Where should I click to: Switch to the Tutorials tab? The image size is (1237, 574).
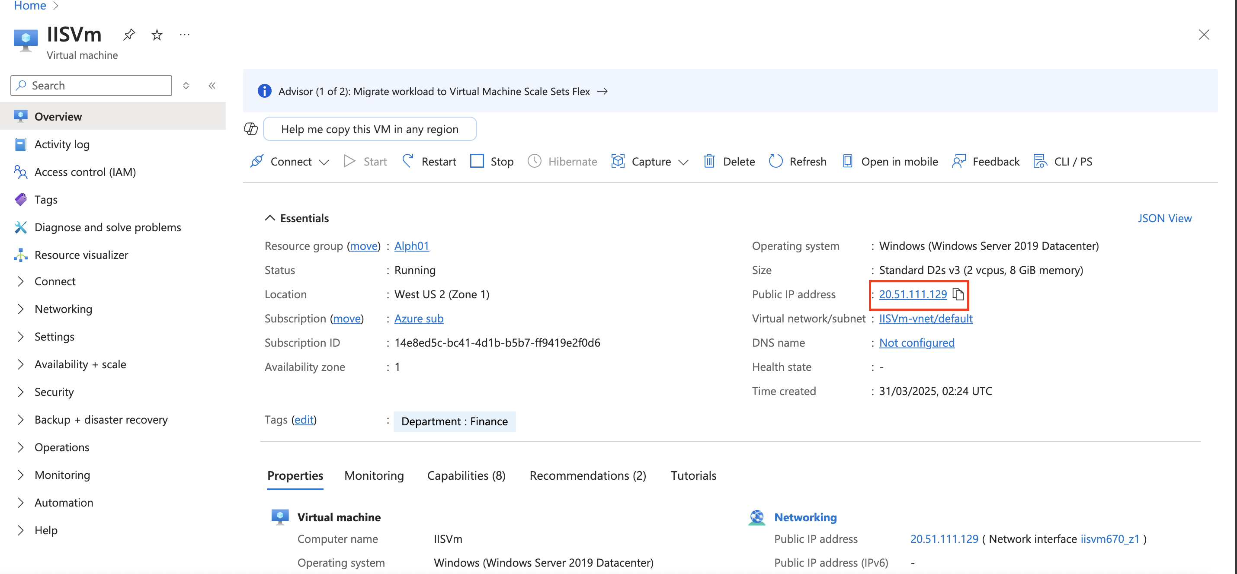pyautogui.click(x=693, y=475)
